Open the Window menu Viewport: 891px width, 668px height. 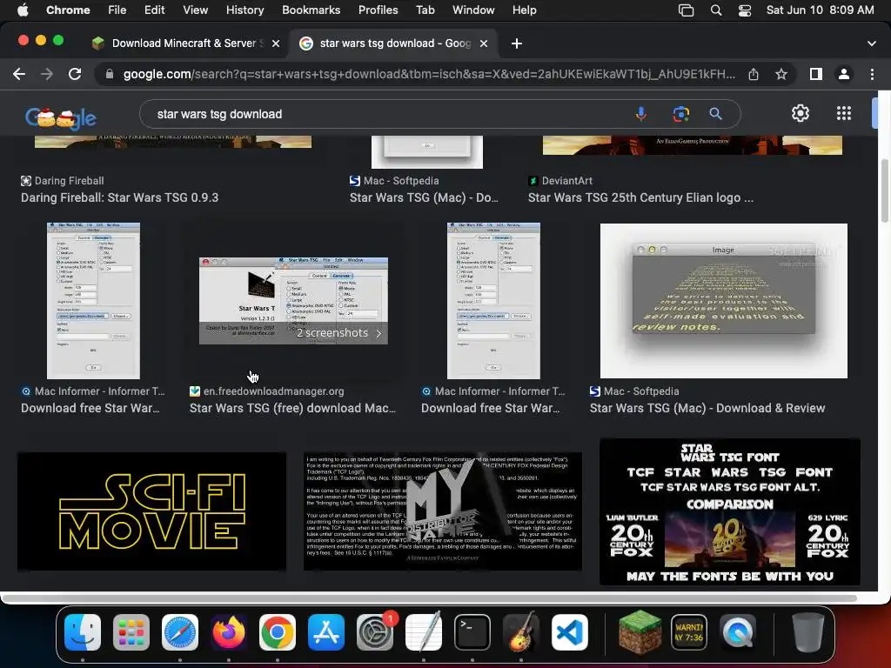472,10
